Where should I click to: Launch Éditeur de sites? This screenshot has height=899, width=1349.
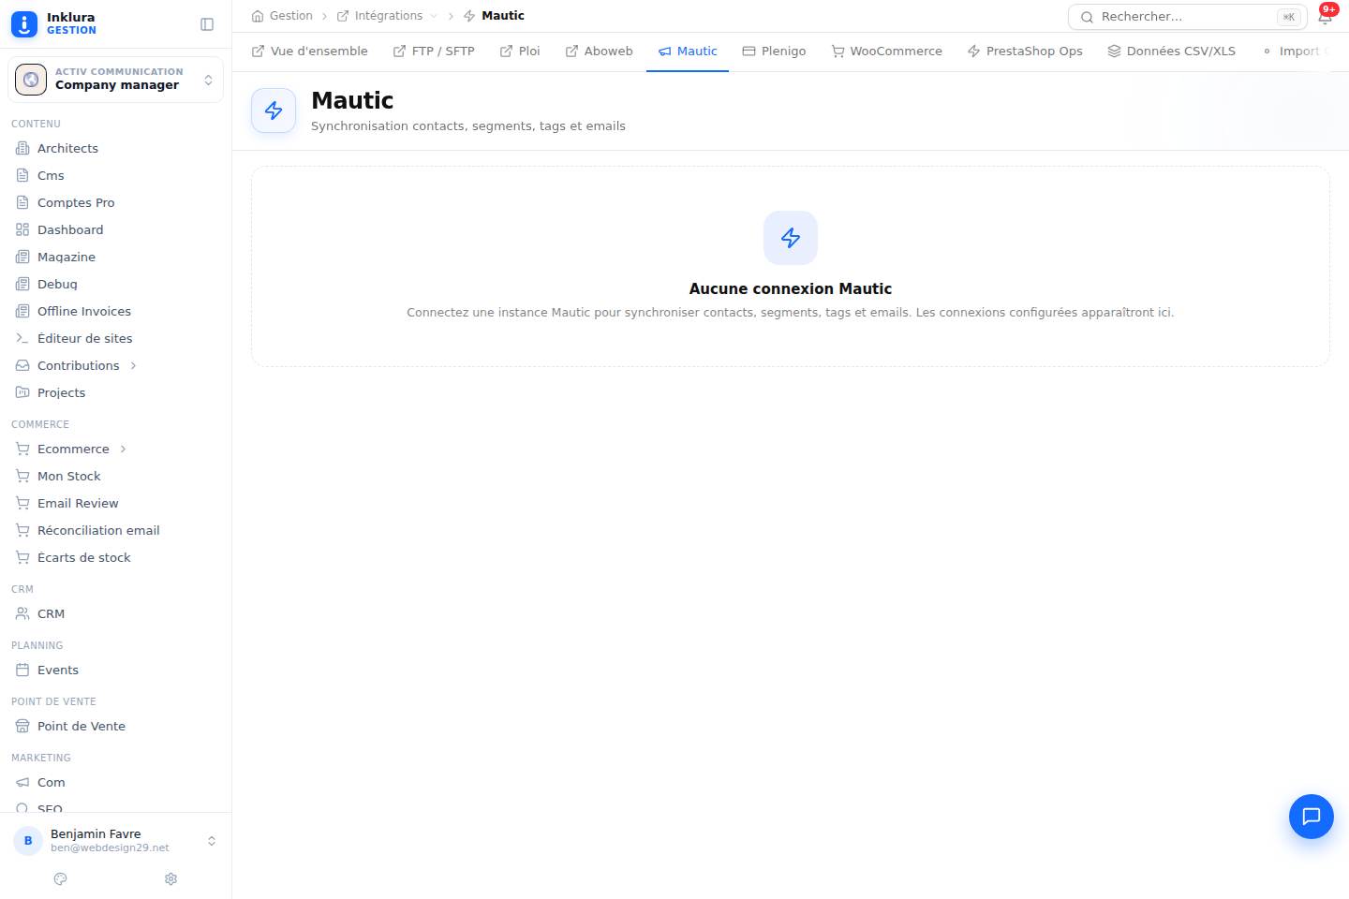click(116, 338)
